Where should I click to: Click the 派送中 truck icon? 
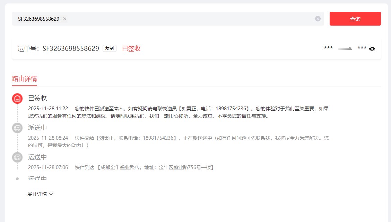coord(17,128)
